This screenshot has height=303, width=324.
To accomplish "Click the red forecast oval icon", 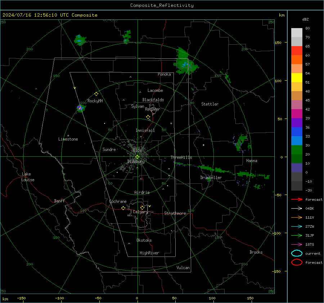I will pyautogui.click(x=297, y=262).
